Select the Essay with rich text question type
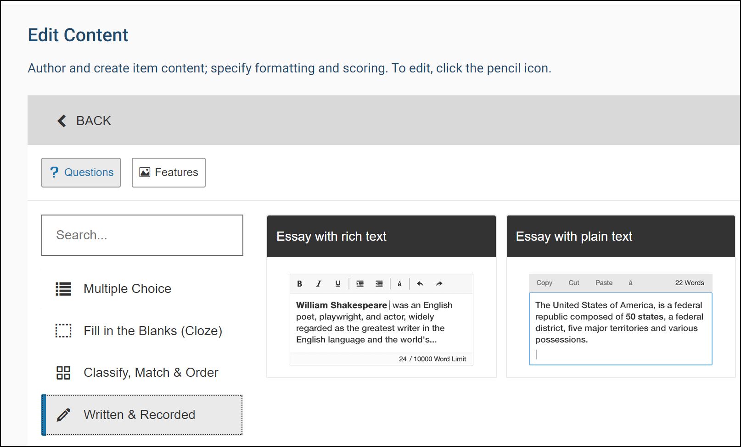The height and width of the screenshot is (447, 741). click(381, 237)
